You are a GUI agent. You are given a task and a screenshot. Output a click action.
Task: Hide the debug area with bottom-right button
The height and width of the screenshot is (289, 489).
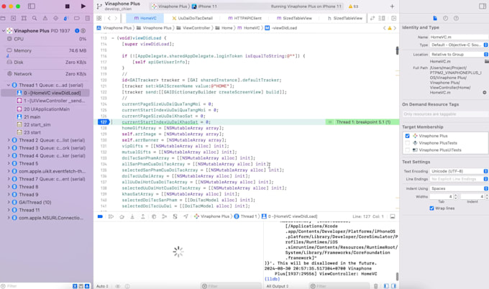coord(393,216)
